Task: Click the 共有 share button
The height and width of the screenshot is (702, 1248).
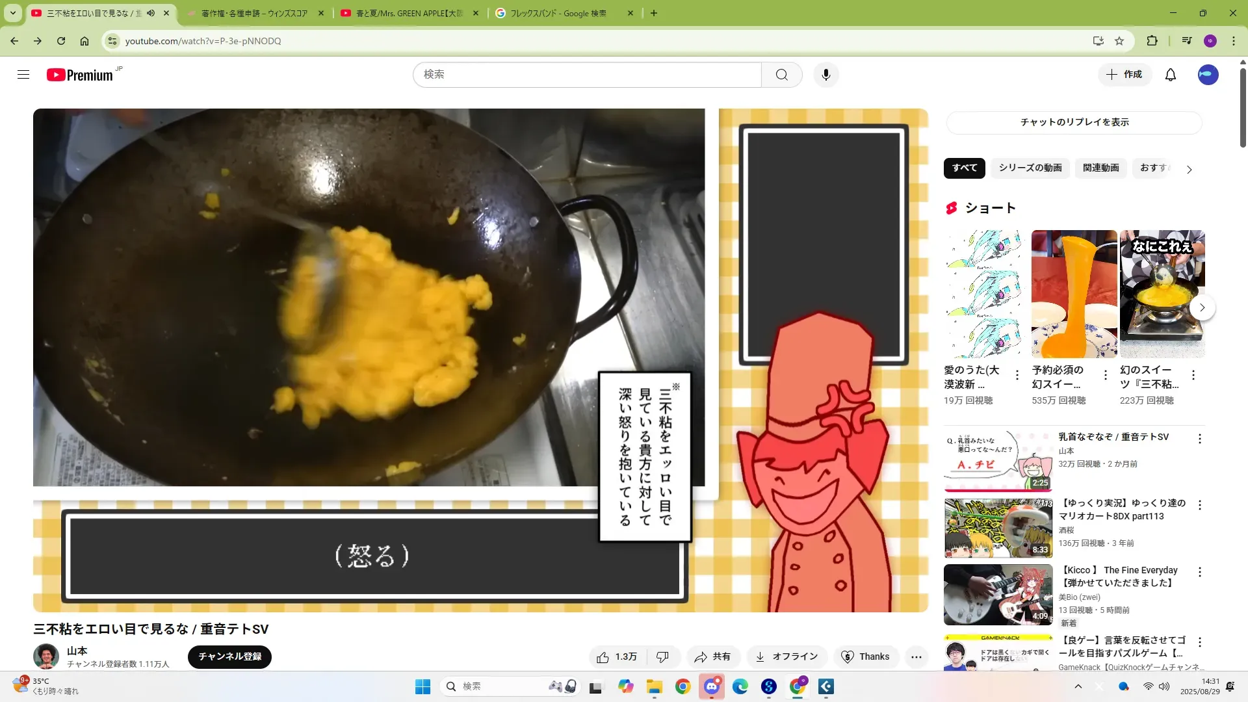Action: (x=712, y=657)
